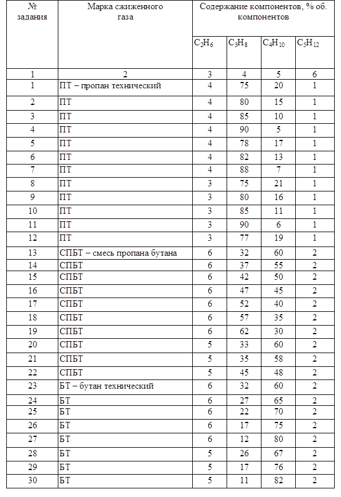Click value 65 in task row 24
341x497 pixels.
(x=279, y=401)
